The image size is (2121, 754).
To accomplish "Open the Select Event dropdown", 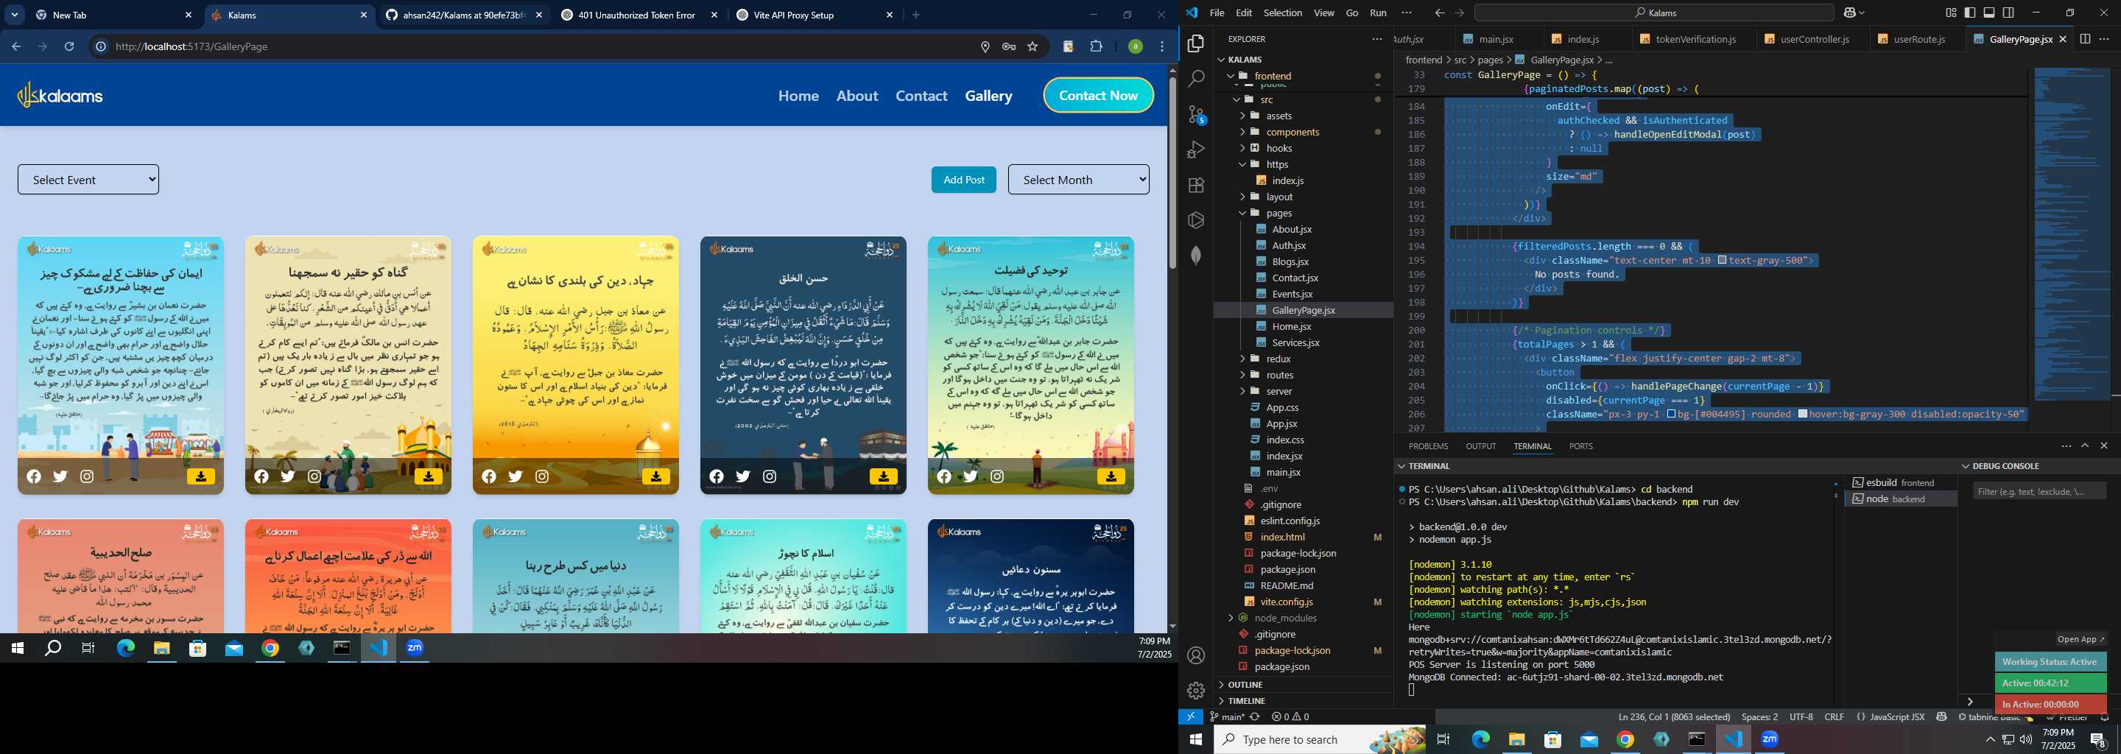I will [x=88, y=180].
